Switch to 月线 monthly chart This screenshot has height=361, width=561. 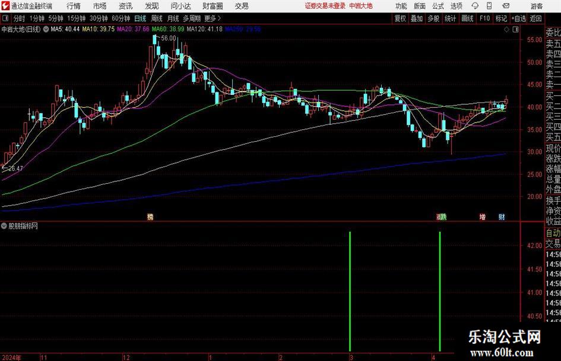[x=173, y=18]
